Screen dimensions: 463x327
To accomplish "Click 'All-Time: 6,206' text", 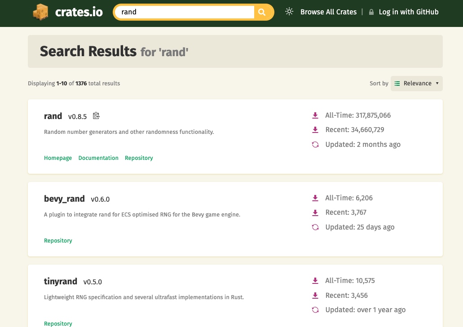I will [x=349, y=198].
